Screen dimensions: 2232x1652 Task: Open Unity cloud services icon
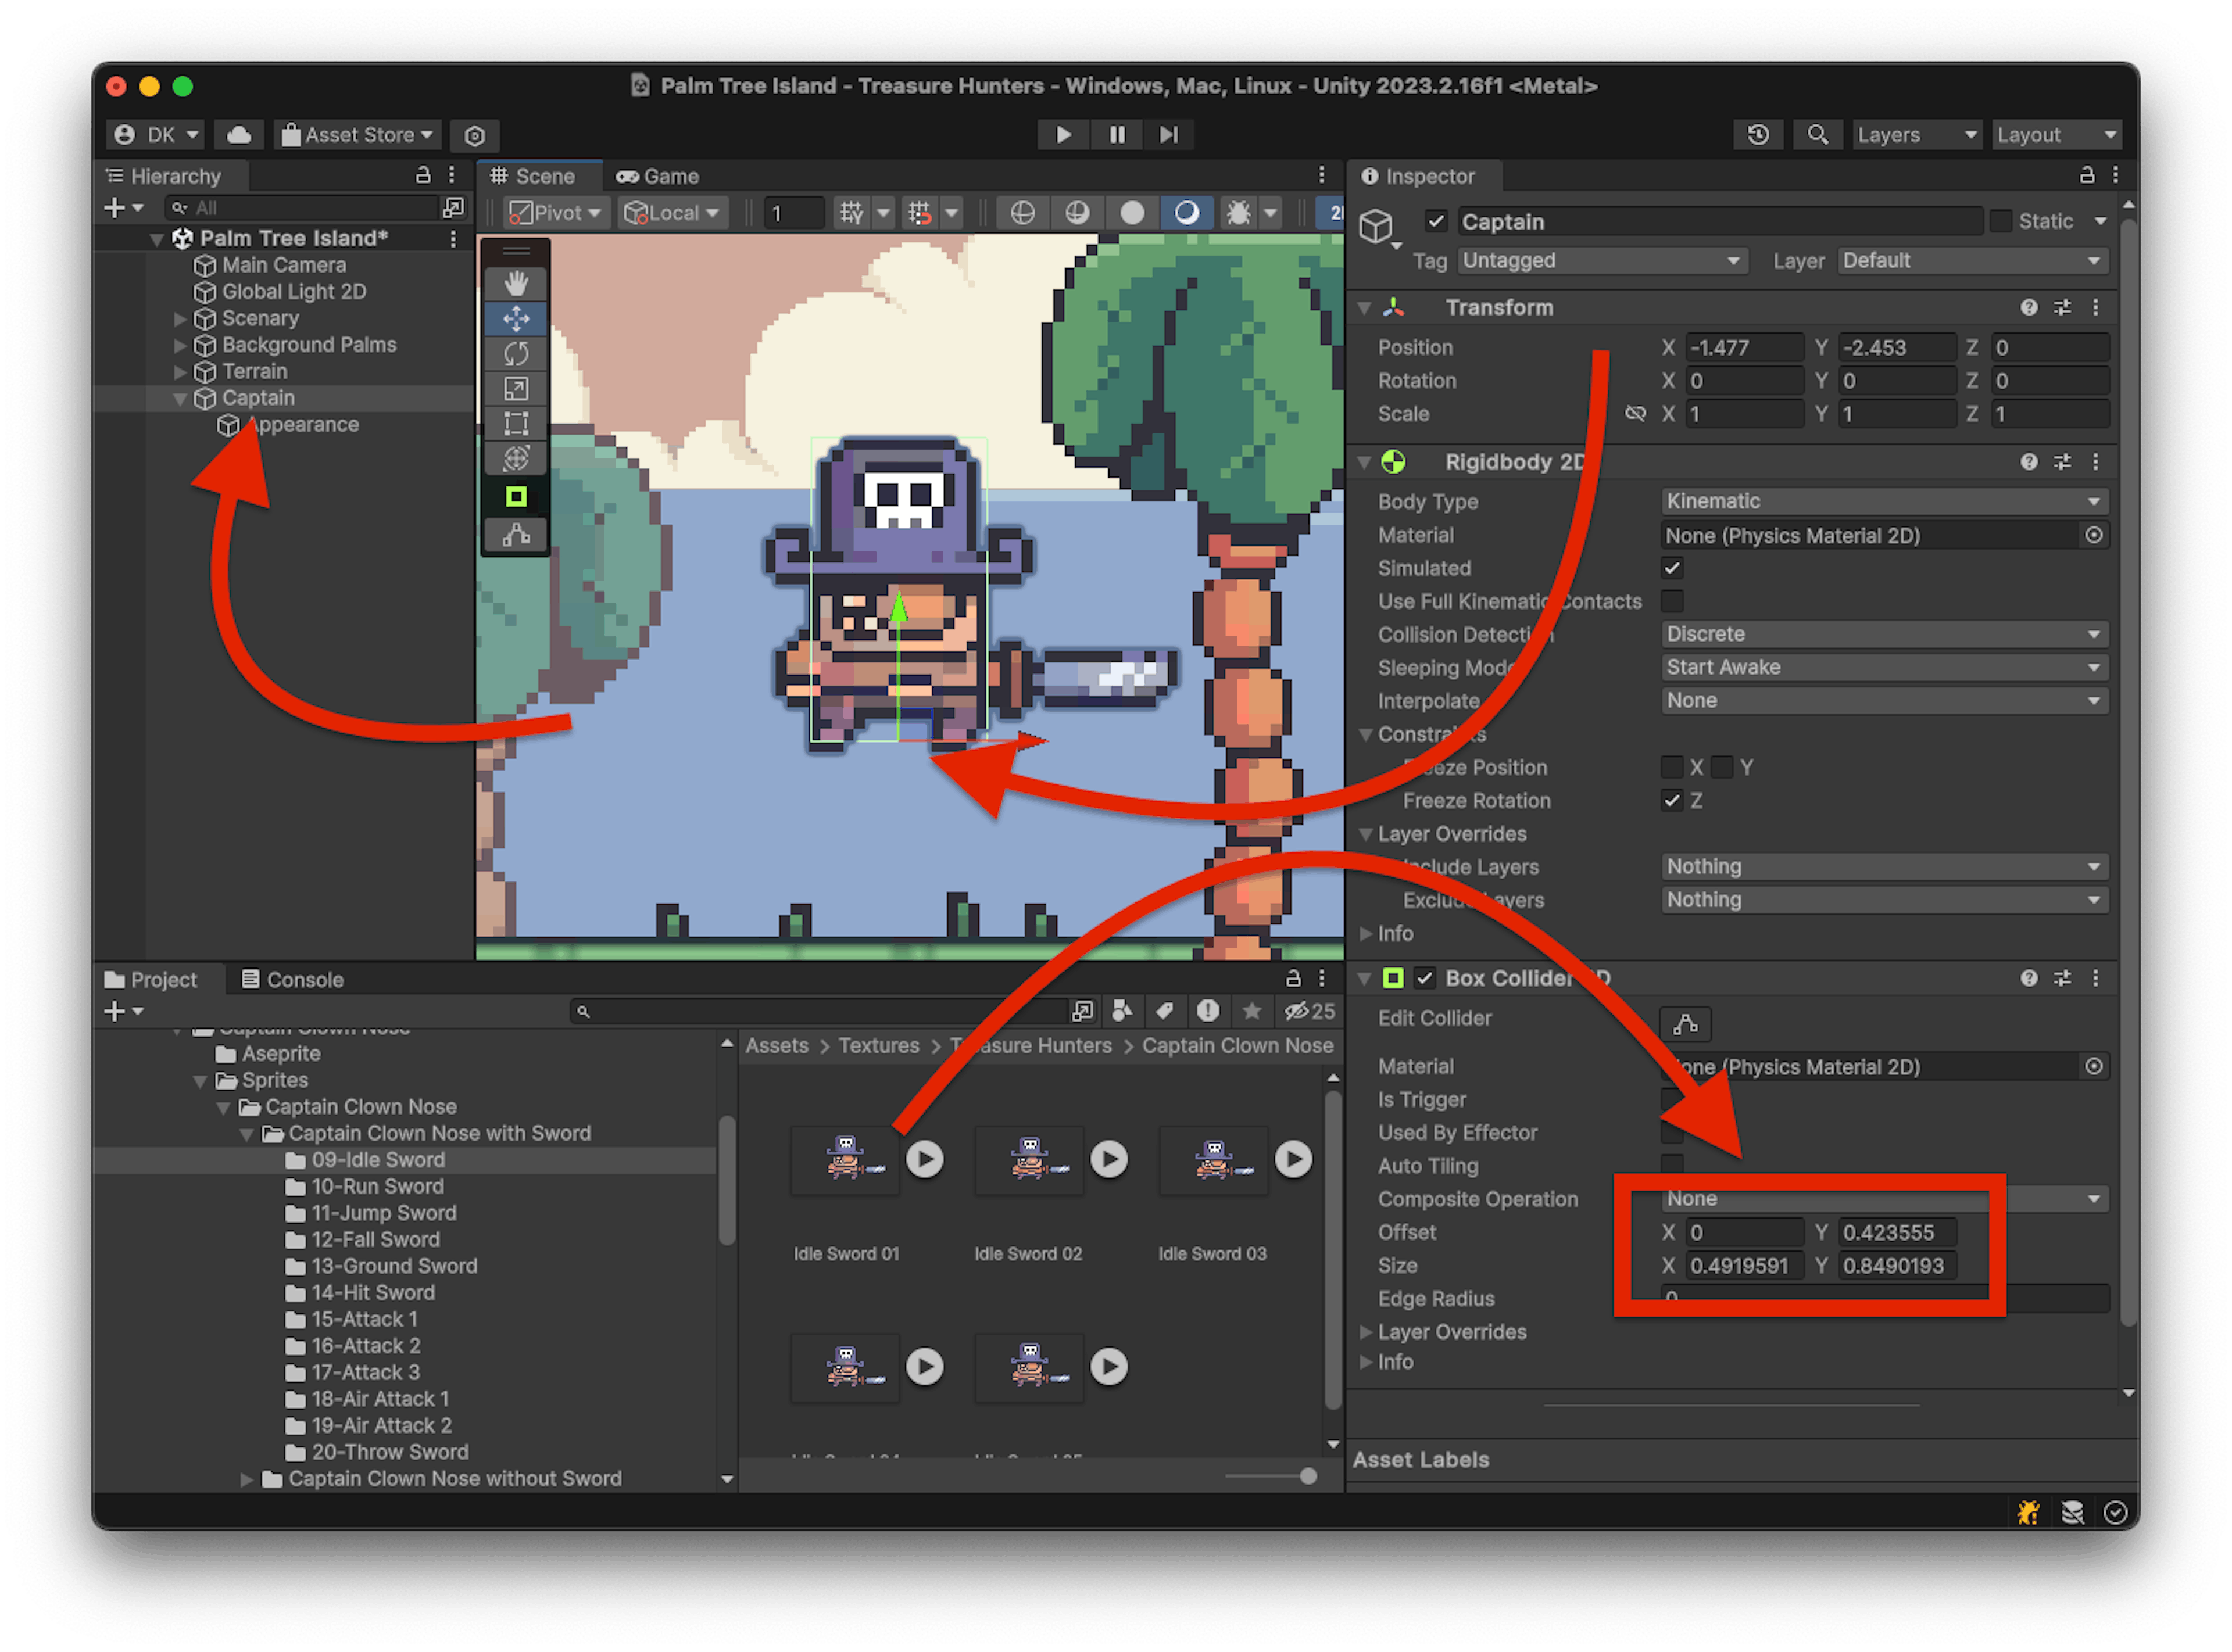tap(239, 135)
